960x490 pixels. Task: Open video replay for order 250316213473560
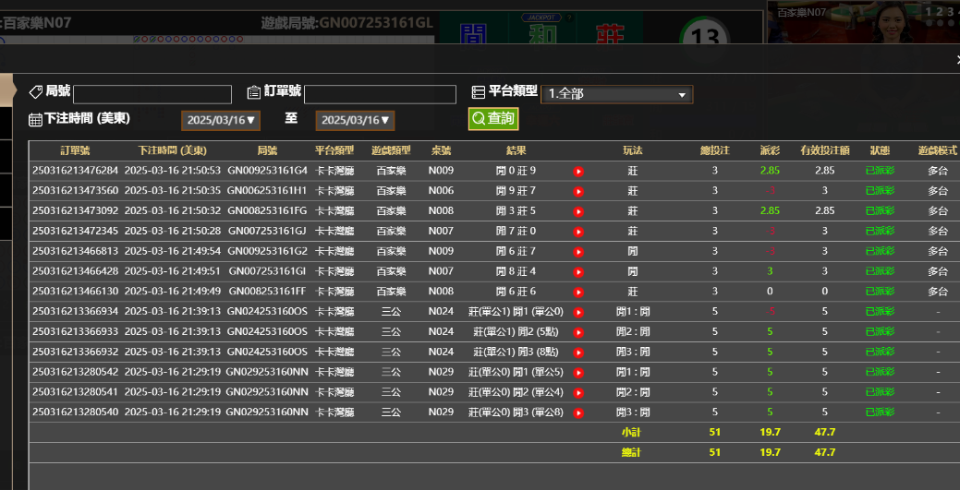[x=578, y=191]
